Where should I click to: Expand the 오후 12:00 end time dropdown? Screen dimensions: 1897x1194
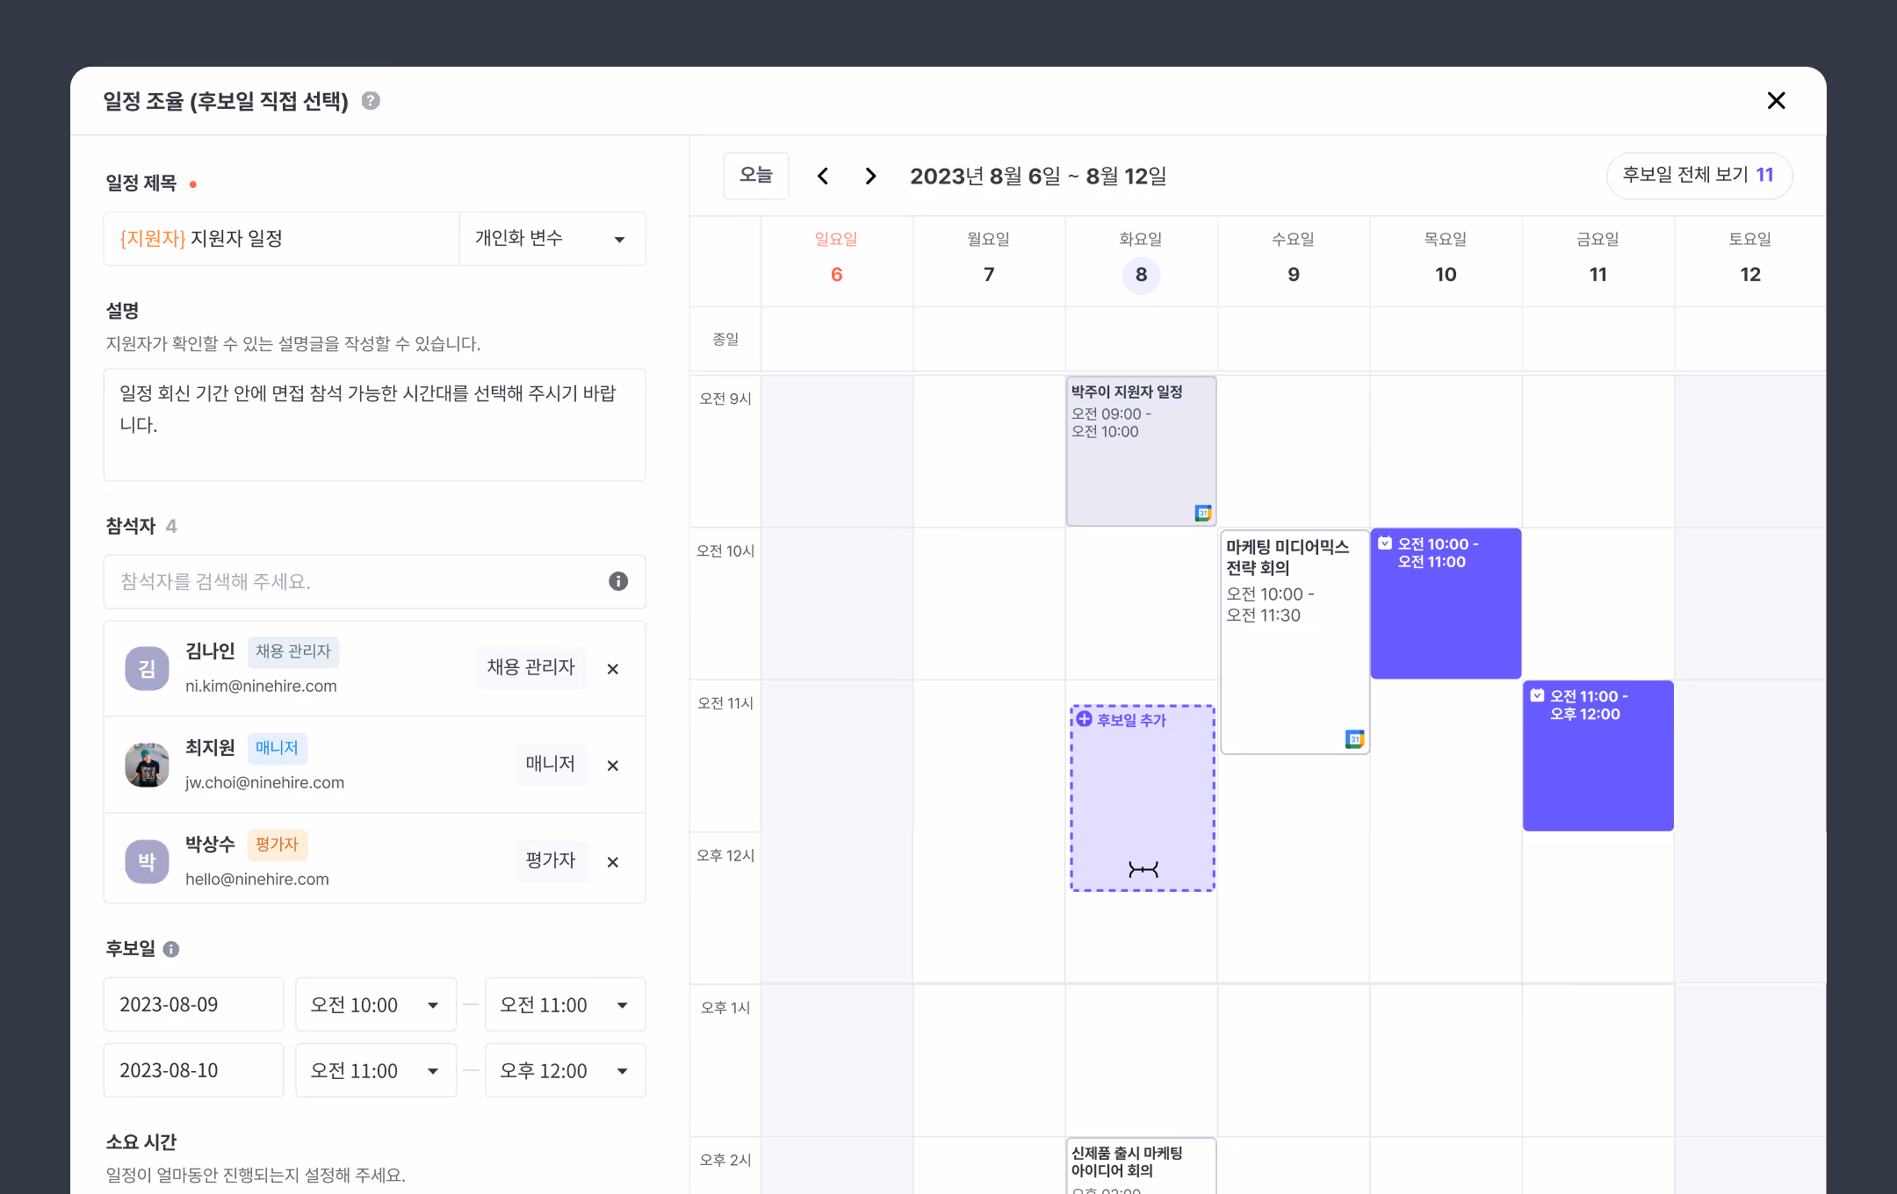565,1070
